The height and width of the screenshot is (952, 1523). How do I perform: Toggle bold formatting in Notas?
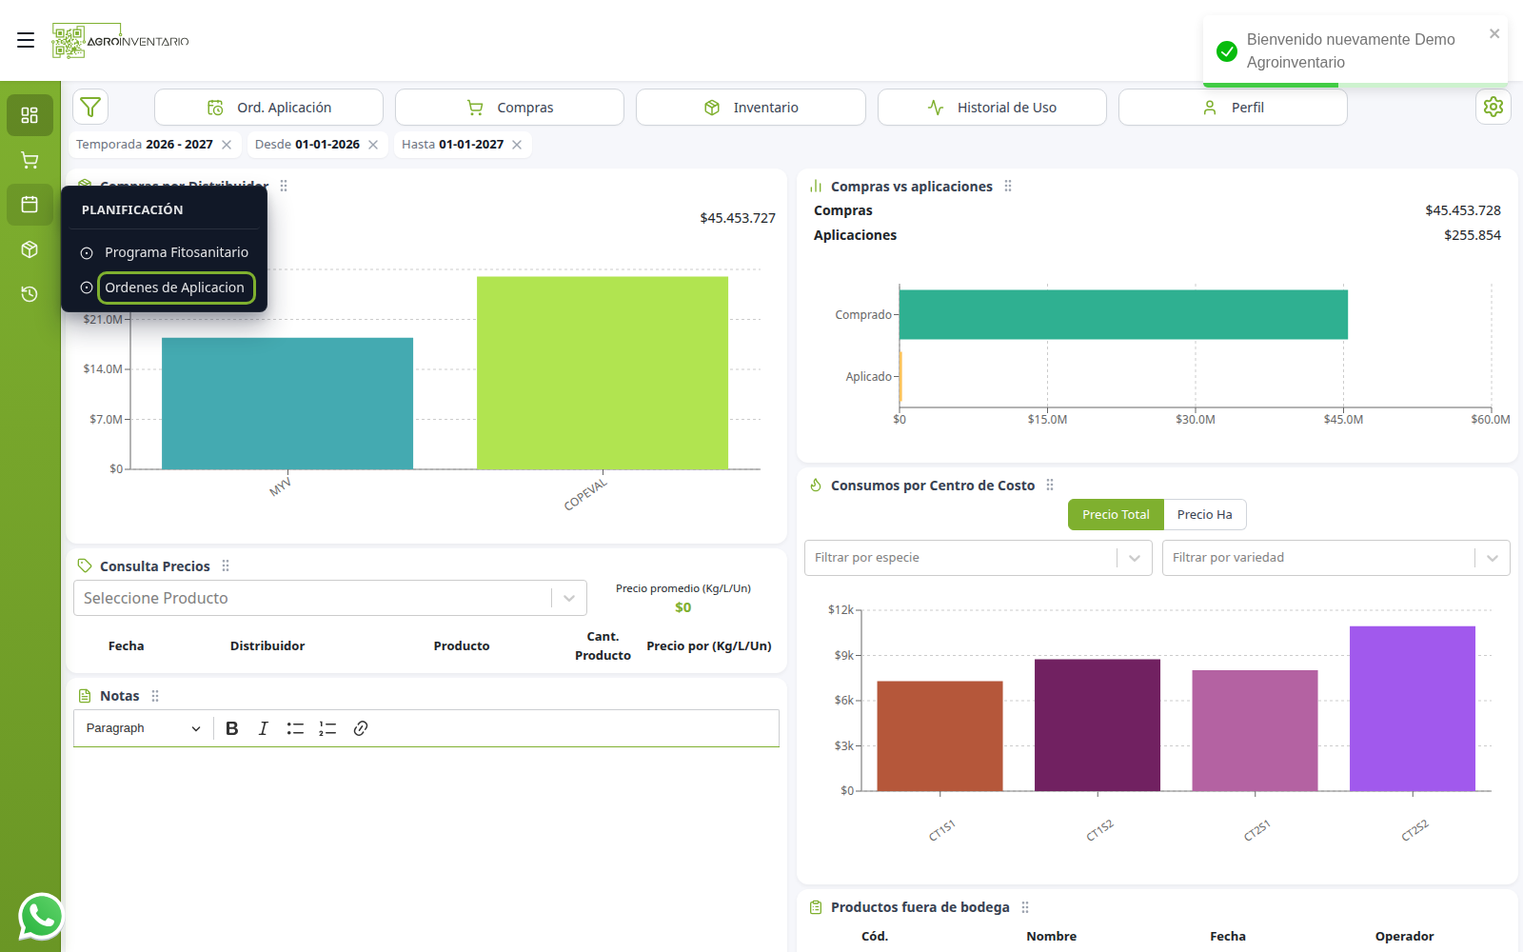tap(232, 728)
